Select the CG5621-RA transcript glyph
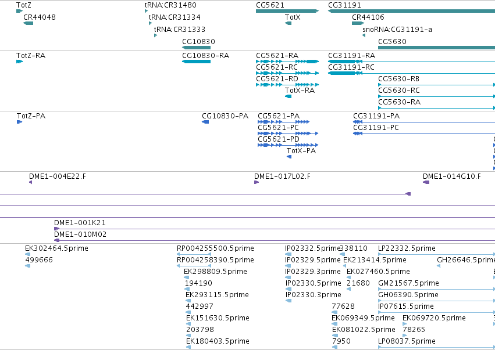 point(287,62)
